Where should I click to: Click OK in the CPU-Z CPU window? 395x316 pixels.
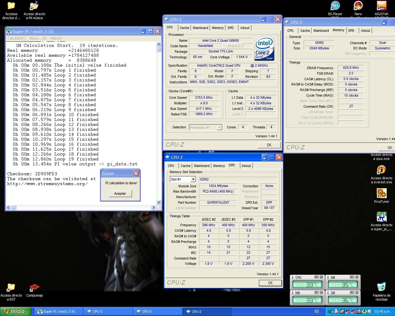tap(269, 145)
